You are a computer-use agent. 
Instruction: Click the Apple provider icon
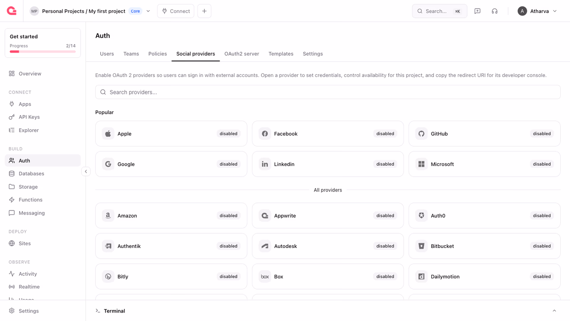(x=108, y=134)
